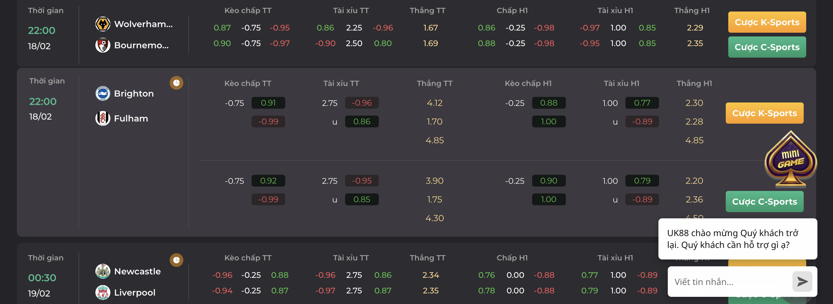The height and width of the screenshot is (304, 833).
Task: Select Brighton handicap odds 0.91
Action: pyautogui.click(x=268, y=103)
